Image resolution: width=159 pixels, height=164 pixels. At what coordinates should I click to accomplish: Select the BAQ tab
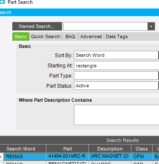pyautogui.click(x=70, y=36)
